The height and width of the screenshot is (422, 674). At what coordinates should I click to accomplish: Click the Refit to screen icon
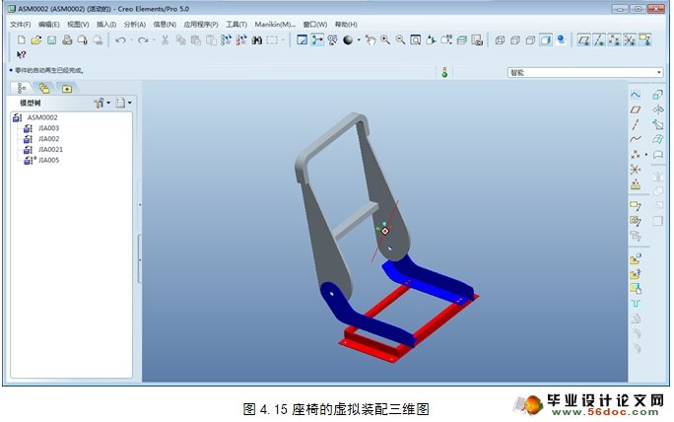tap(415, 40)
